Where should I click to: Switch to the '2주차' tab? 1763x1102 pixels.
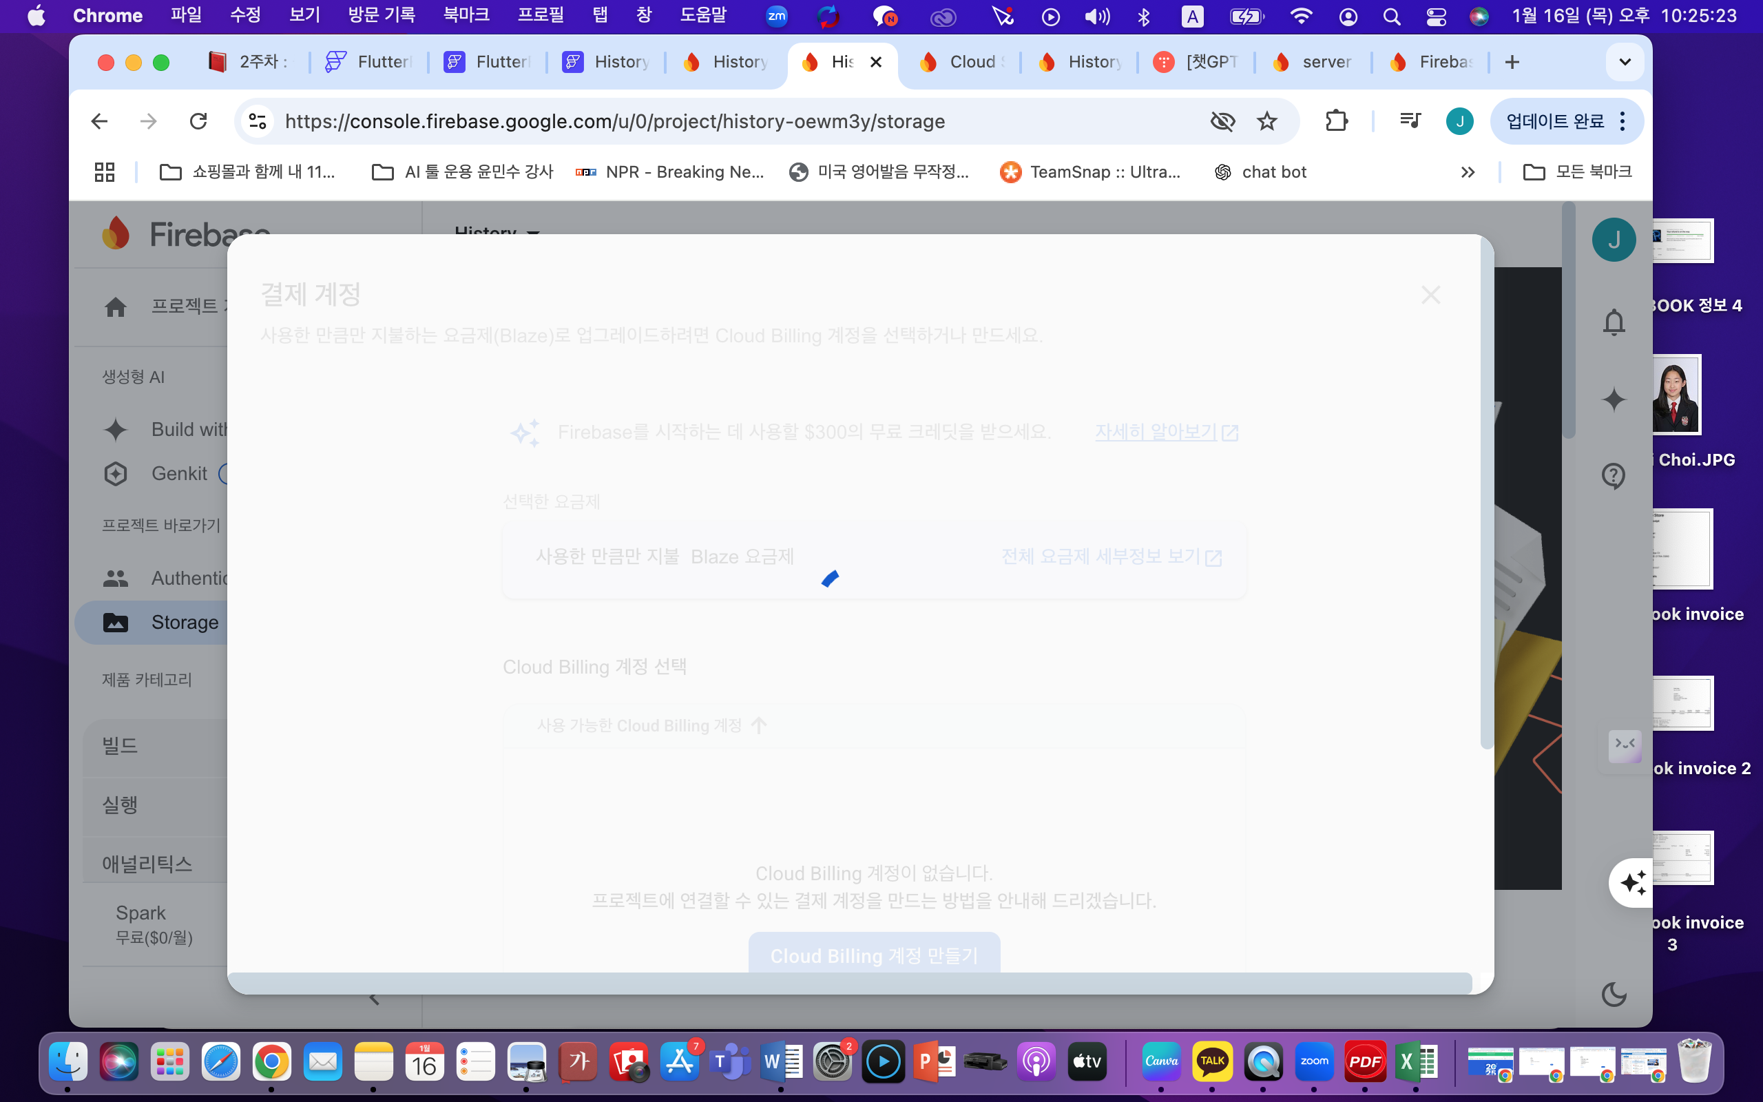[249, 62]
